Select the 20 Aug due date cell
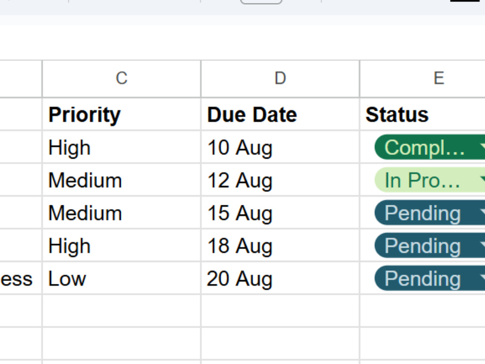 280,279
